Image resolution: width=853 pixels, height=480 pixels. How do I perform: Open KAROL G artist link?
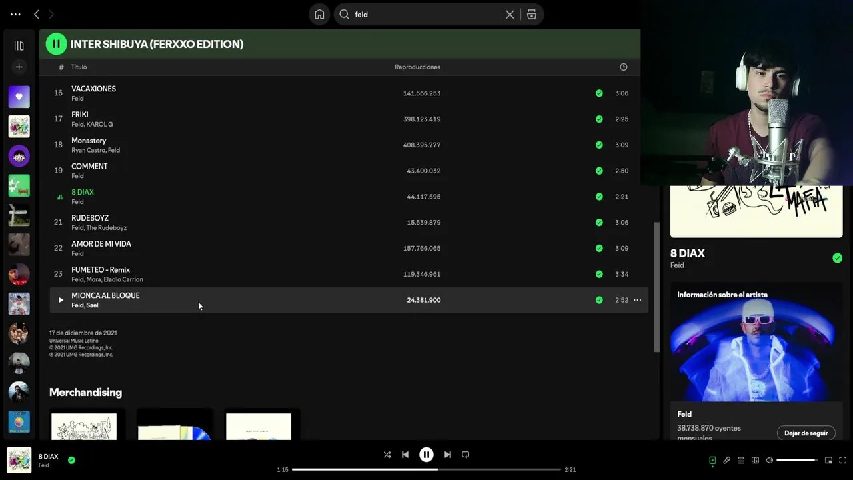click(100, 125)
